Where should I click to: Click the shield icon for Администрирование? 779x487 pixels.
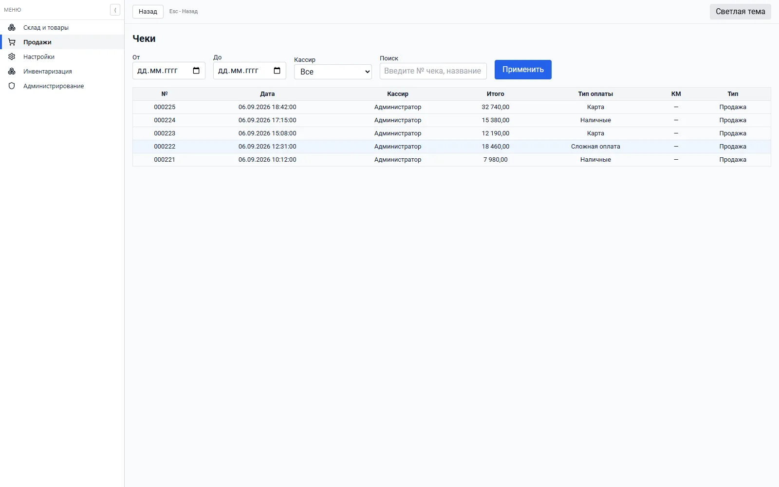[x=12, y=86]
